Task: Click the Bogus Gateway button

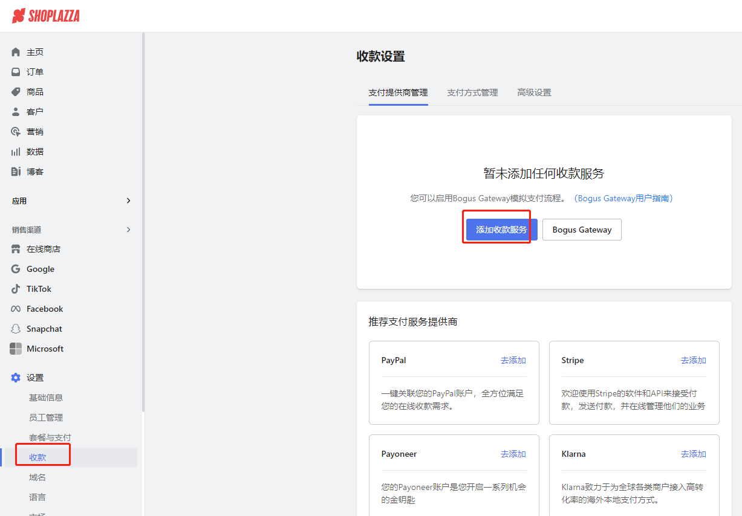Action: click(x=582, y=230)
